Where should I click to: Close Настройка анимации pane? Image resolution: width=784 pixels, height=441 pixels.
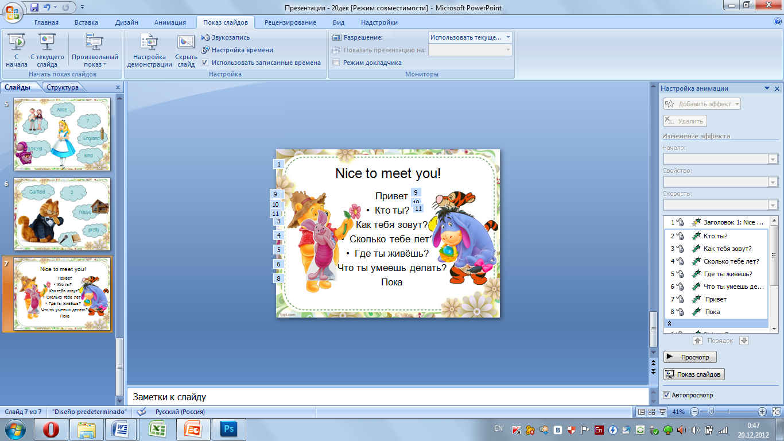click(777, 88)
